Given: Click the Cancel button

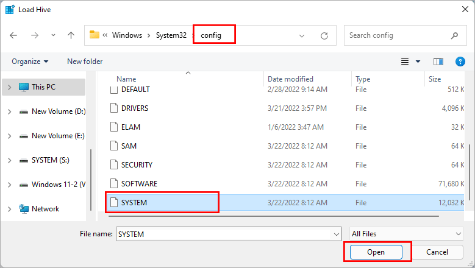Looking at the screenshot, I should click(x=437, y=252).
